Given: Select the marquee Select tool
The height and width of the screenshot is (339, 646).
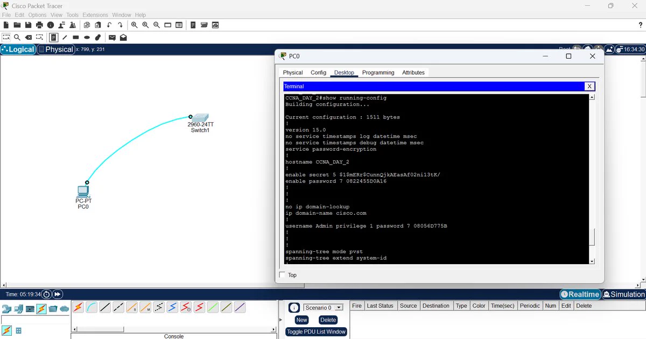Looking at the screenshot, I should pyautogui.click(x=6, y=37).
